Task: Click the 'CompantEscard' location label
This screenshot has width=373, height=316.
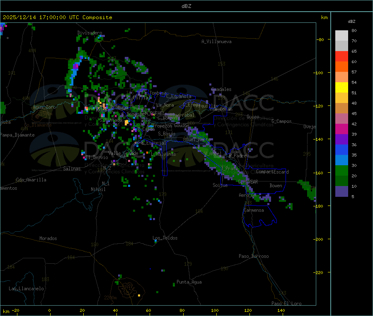Action: pyautogui.click(x=272, y=171)
